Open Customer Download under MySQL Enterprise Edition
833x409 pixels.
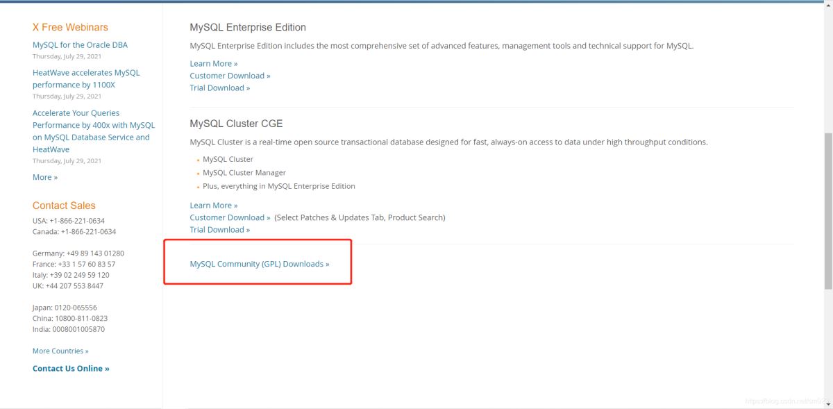click(x=230, y=76)
